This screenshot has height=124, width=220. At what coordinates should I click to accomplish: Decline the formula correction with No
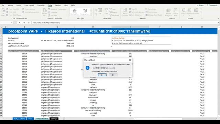tap(113, 75)
